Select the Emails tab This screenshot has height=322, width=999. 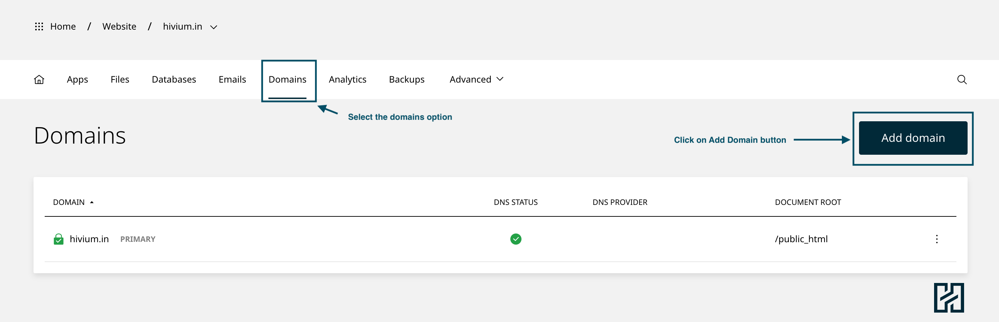232,80
